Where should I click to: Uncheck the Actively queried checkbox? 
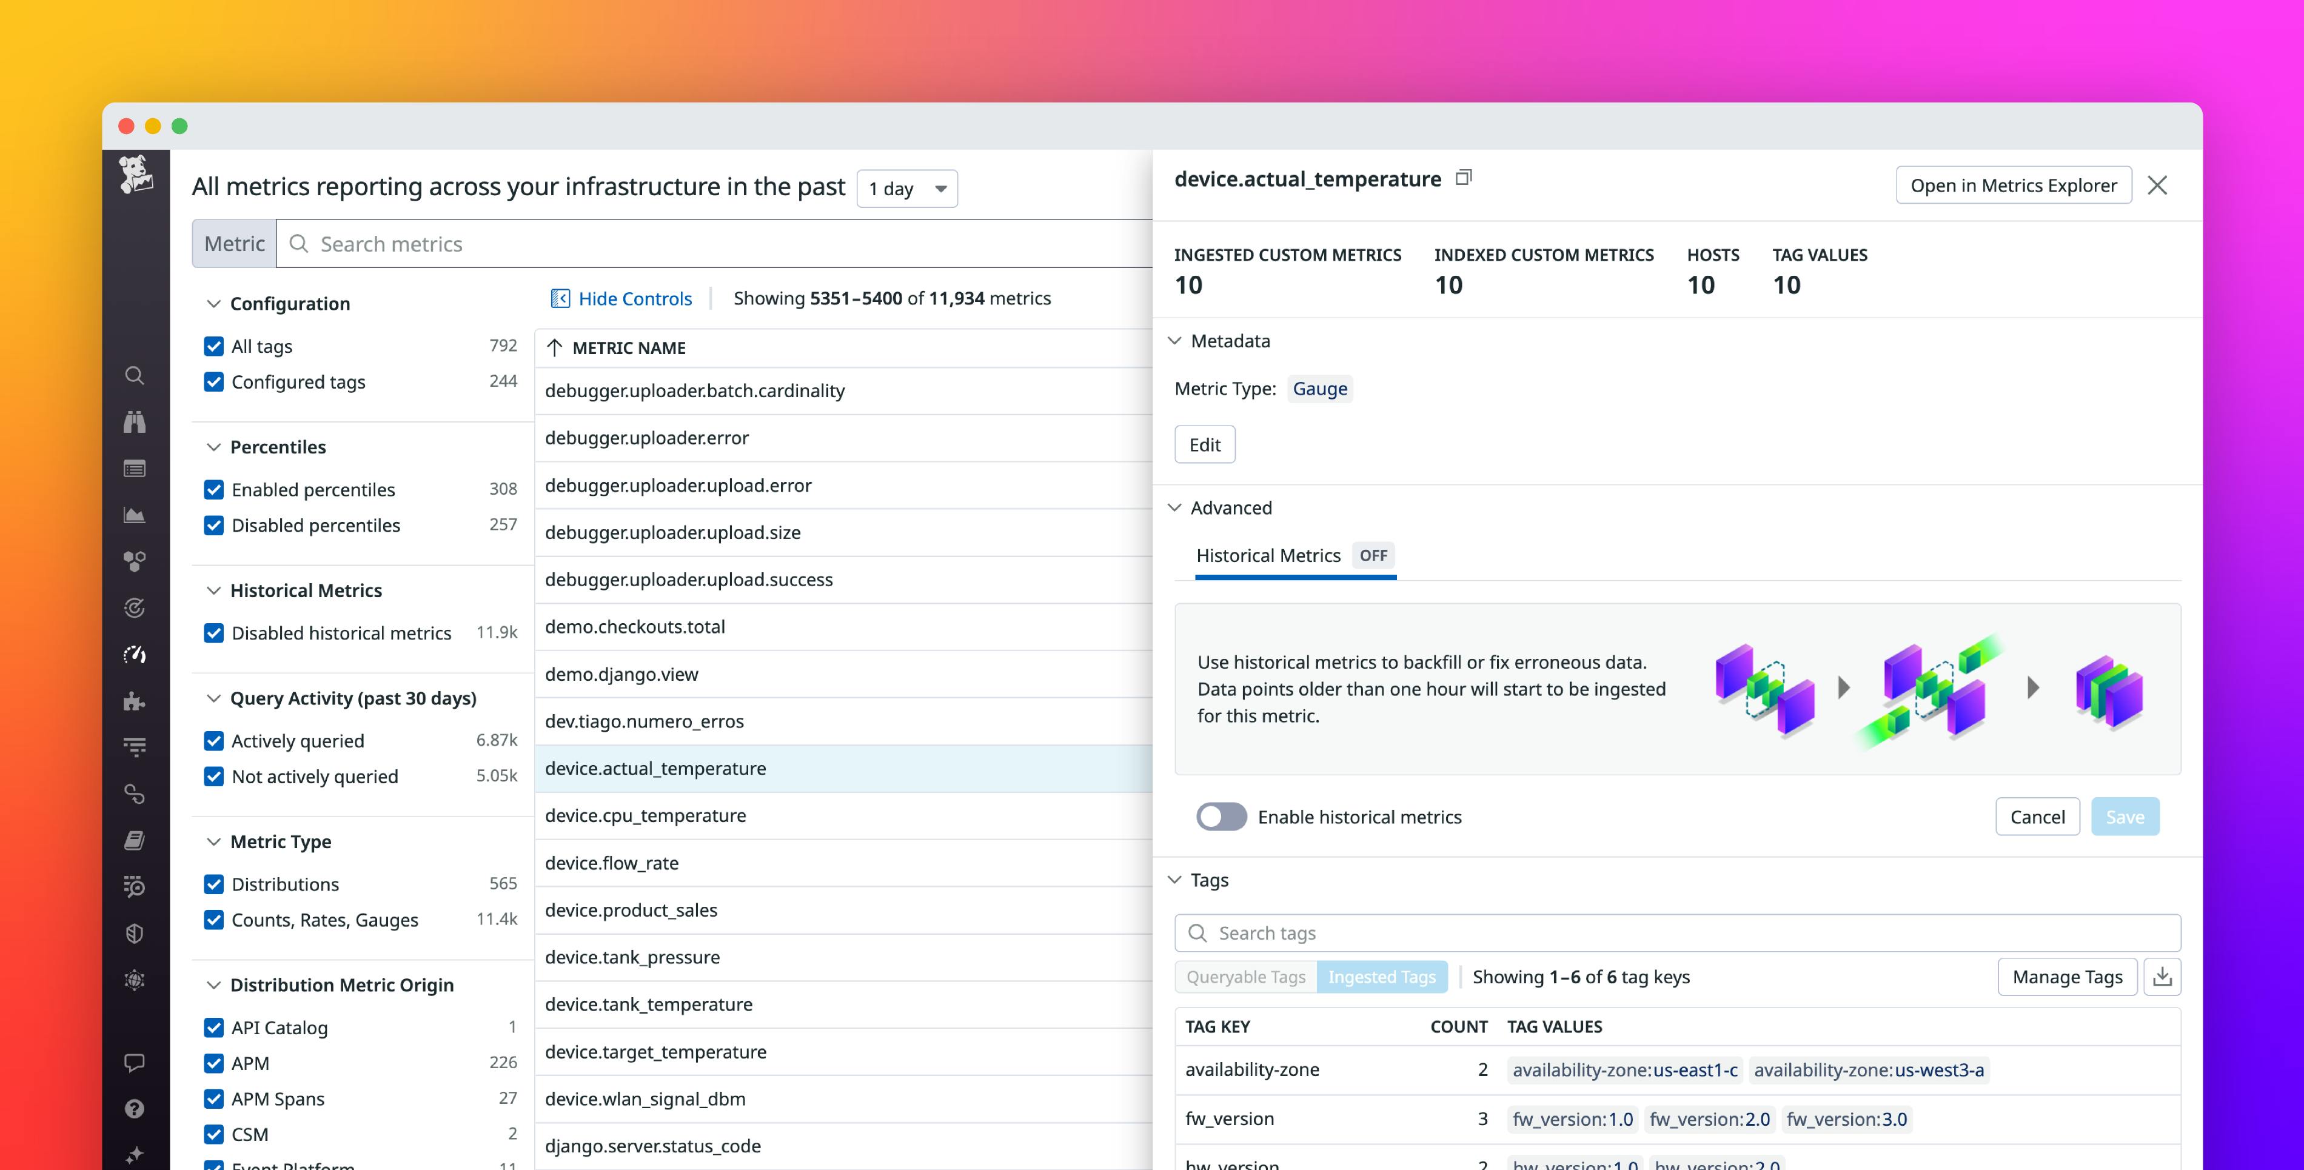click(214, 741)
